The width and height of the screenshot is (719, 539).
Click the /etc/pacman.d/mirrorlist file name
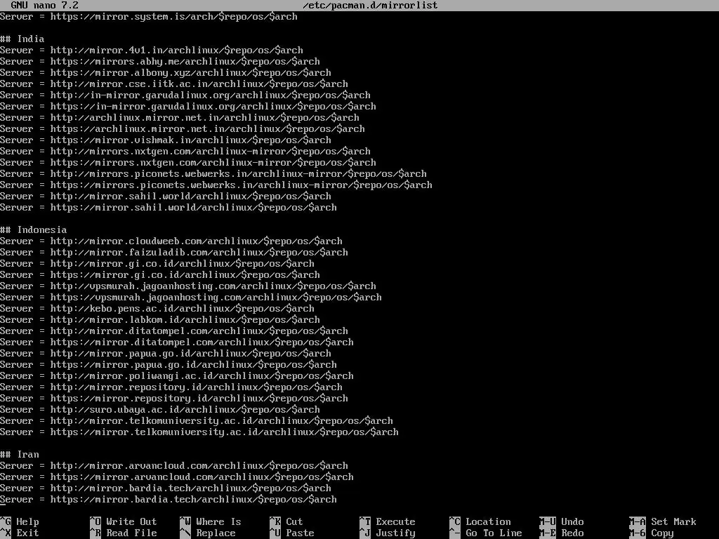pyautogui.click(x=371, y=6)
